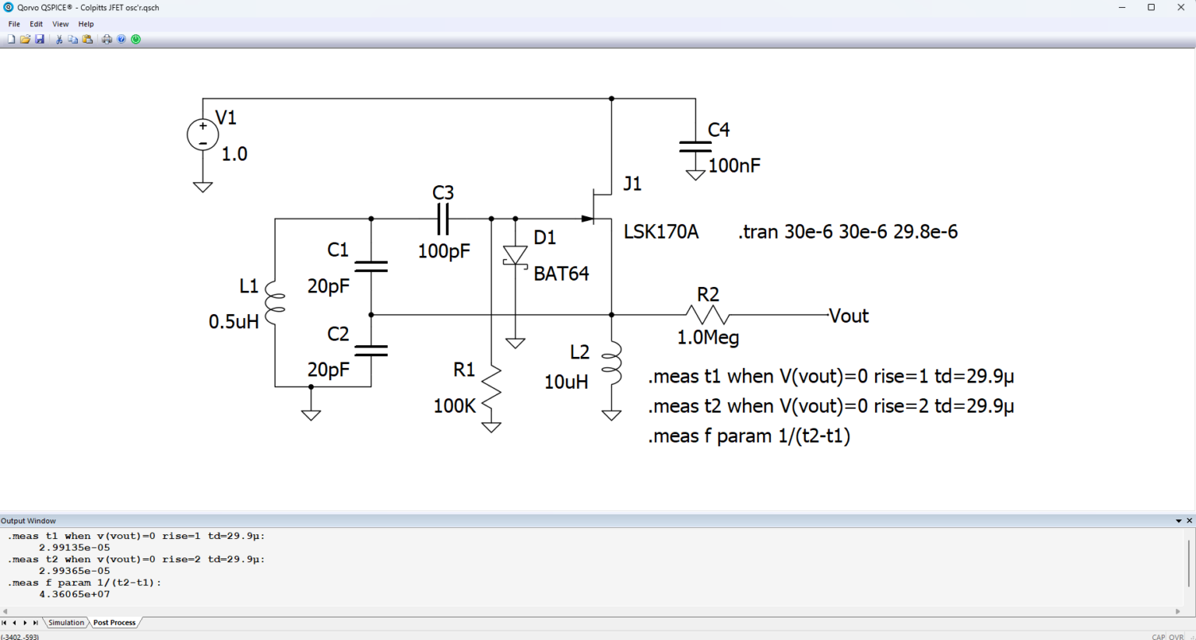Open the Output Window options dropdown arrow
This screenshot has width=1196, height=640.
point(1178,520)
